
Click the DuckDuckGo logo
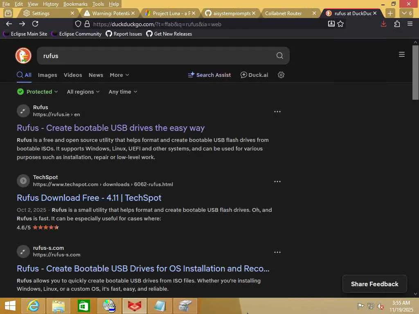pos(23,56)
